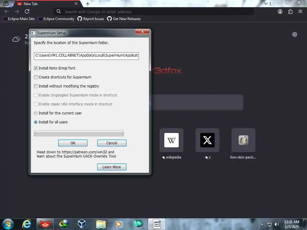Open the Report Issues bookmark
The height and width of the screenshot is (230, 307).
[x=91, y=19]
